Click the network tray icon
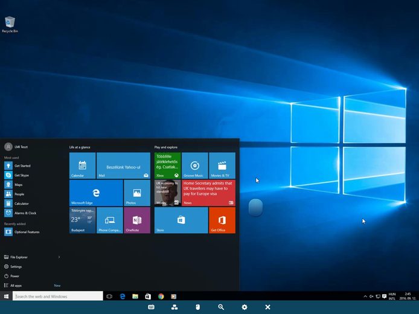The image size is (419, 314). pos(378,296)
